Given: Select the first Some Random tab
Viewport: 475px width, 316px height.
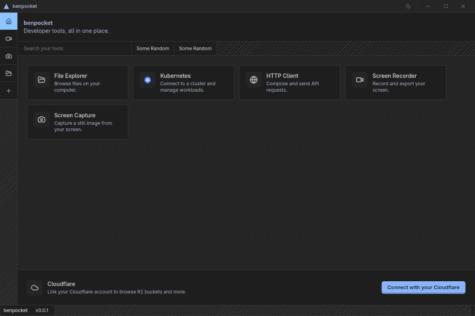Looking at the screenshot, I should pyautogui.click(x=153, y=49).
